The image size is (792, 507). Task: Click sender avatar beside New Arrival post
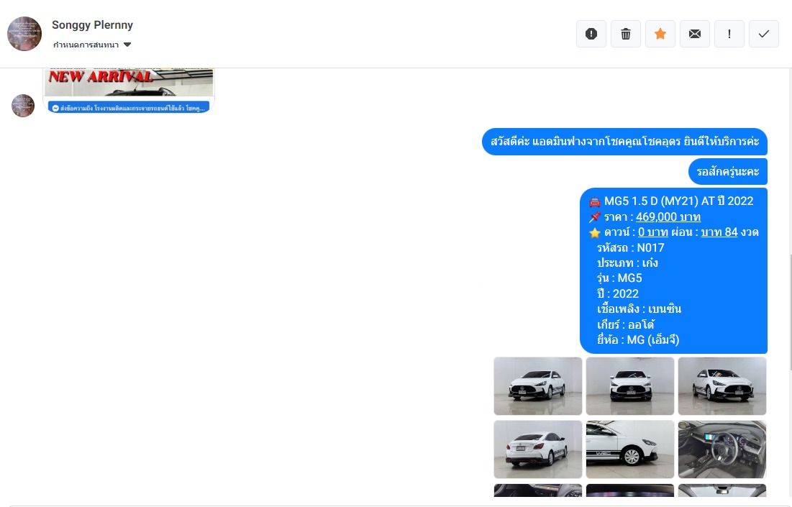point(23,106)
